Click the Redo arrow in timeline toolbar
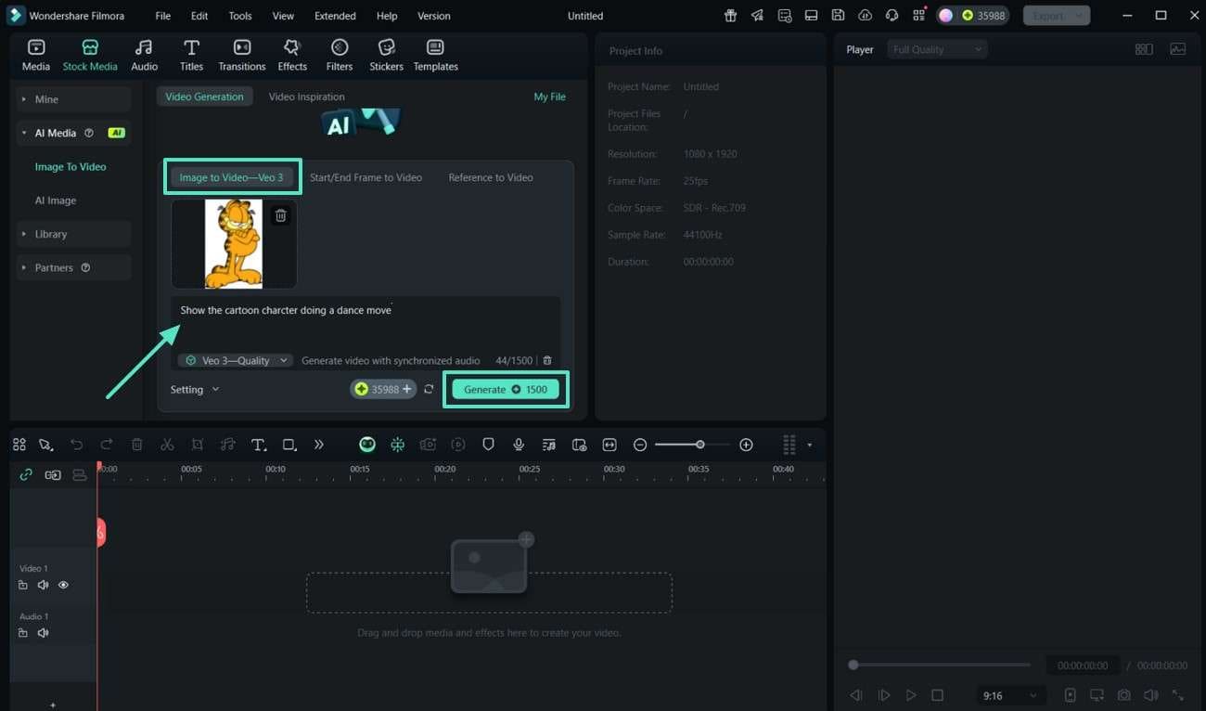The image size is (1206, 711). pyautogui.click(x=107, y=445)
